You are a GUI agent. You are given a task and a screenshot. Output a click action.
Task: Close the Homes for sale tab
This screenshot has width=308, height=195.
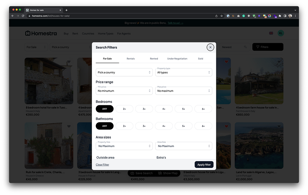pos(60,10)
